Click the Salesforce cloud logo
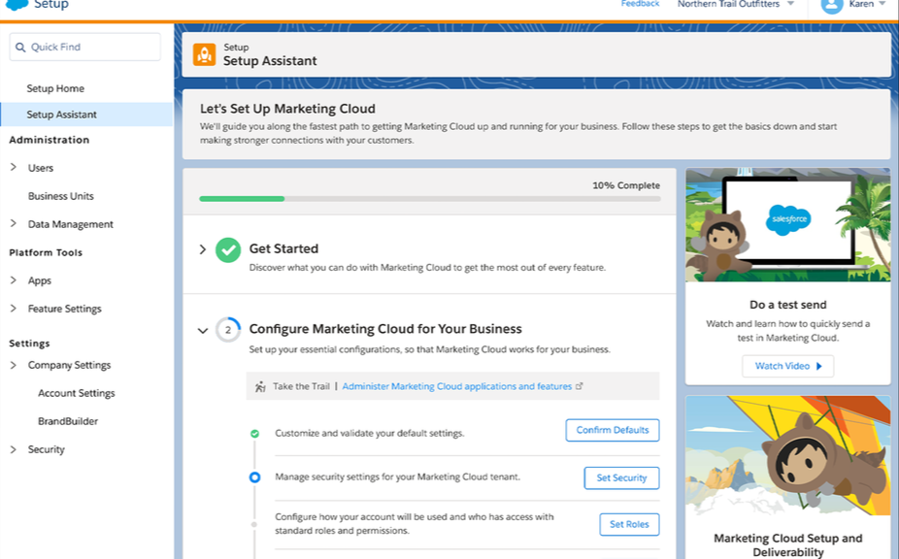 click(x=17, y=5)
